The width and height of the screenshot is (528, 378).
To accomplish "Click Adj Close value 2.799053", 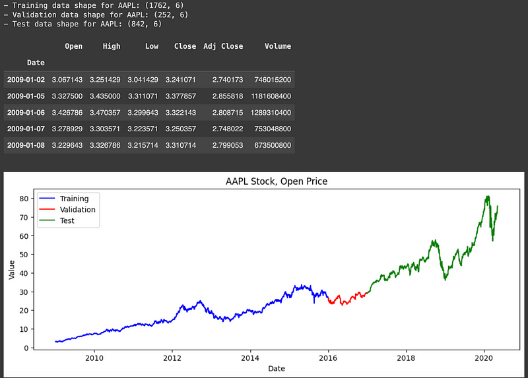I will (x=228, y=145).
